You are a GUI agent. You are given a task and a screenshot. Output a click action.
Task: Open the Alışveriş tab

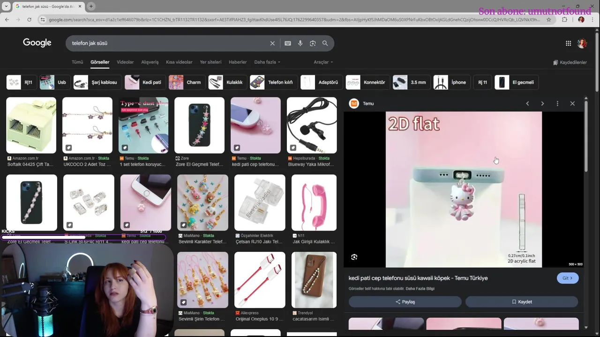click(x=150, y=62)
